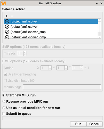
Task: Increment the Nodes X value
Action: click(50, 67)
